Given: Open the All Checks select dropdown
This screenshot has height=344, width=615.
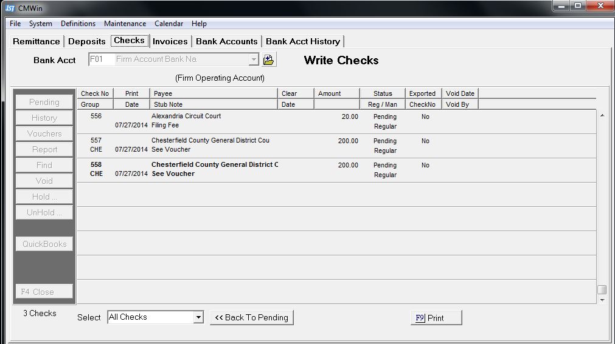Looking at the screenshot, I should pyautogui.click(x=198, y=317).
